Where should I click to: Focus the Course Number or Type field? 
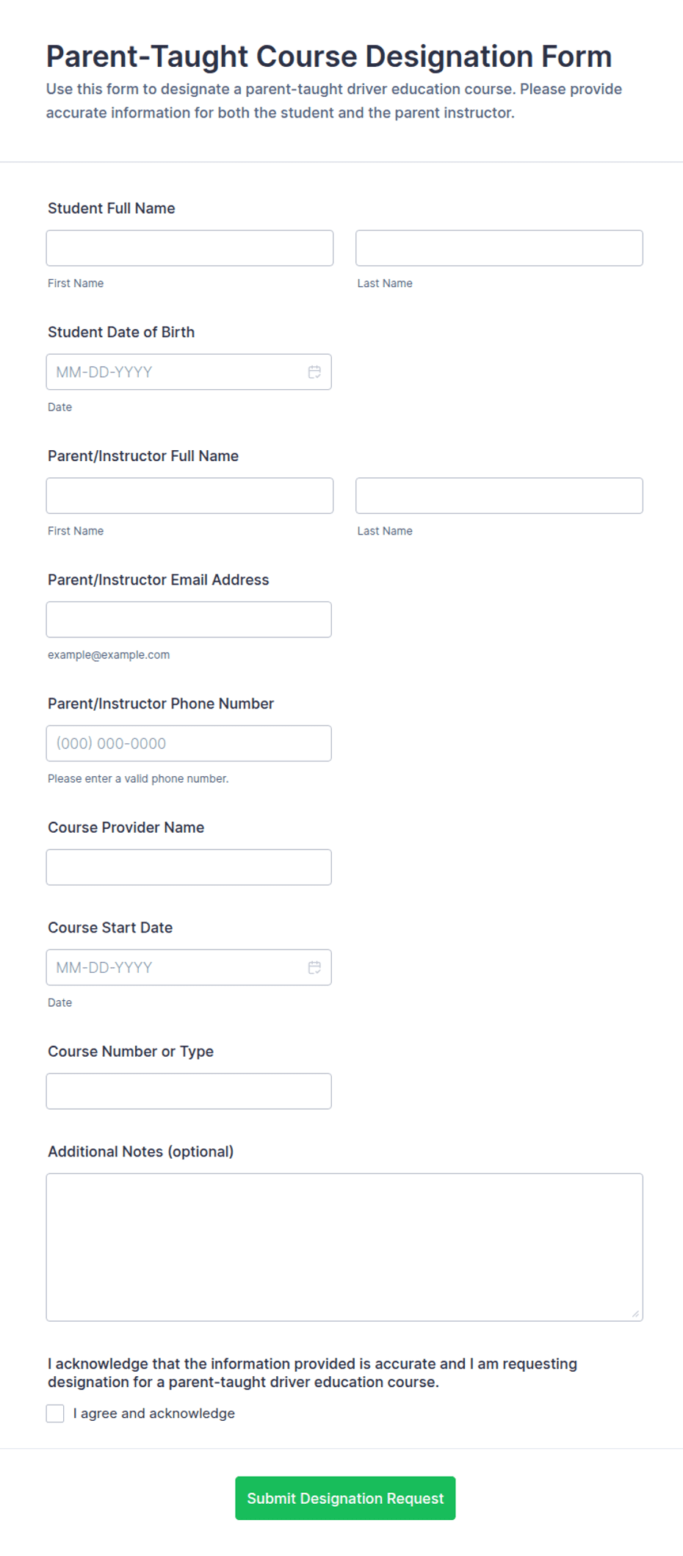click(189, 1091)
